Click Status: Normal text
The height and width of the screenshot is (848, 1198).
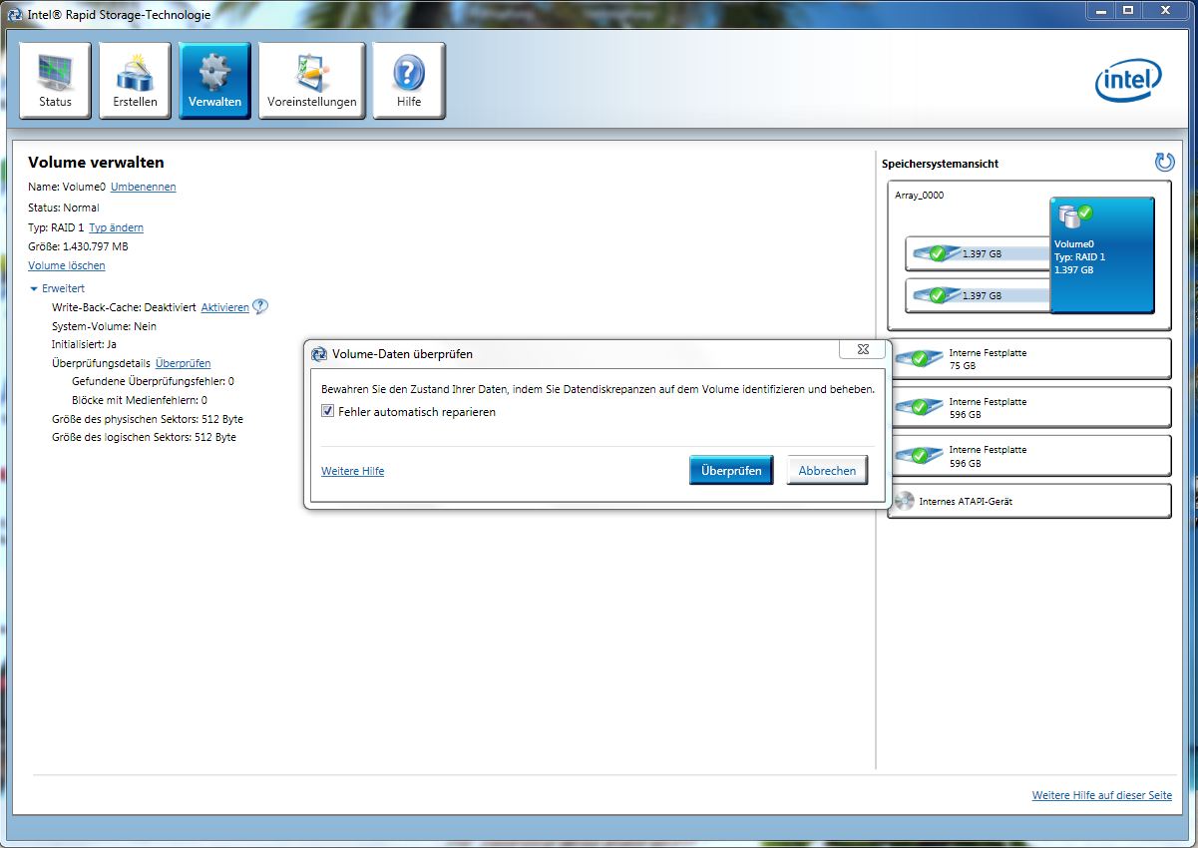tap(64, 208)
